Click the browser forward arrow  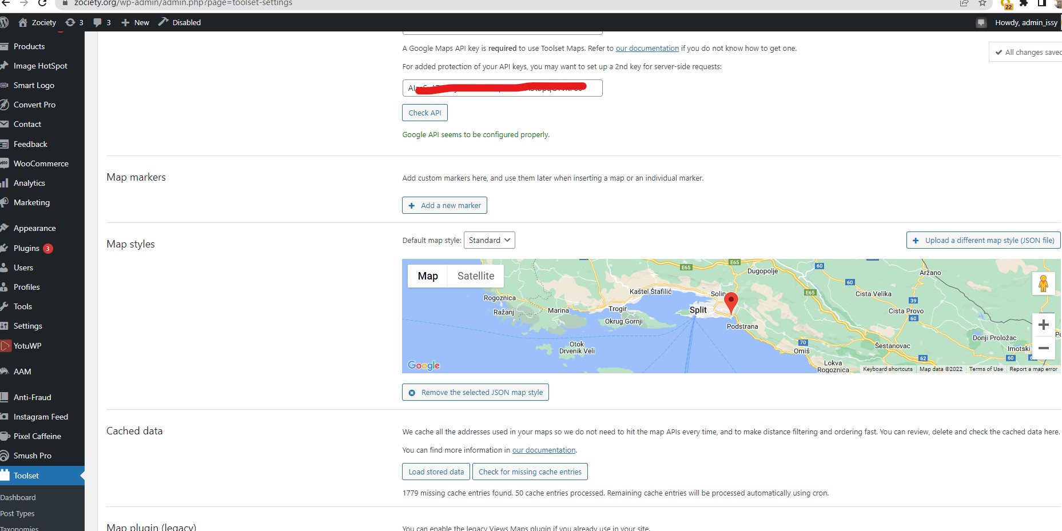[x=24, y=3]
